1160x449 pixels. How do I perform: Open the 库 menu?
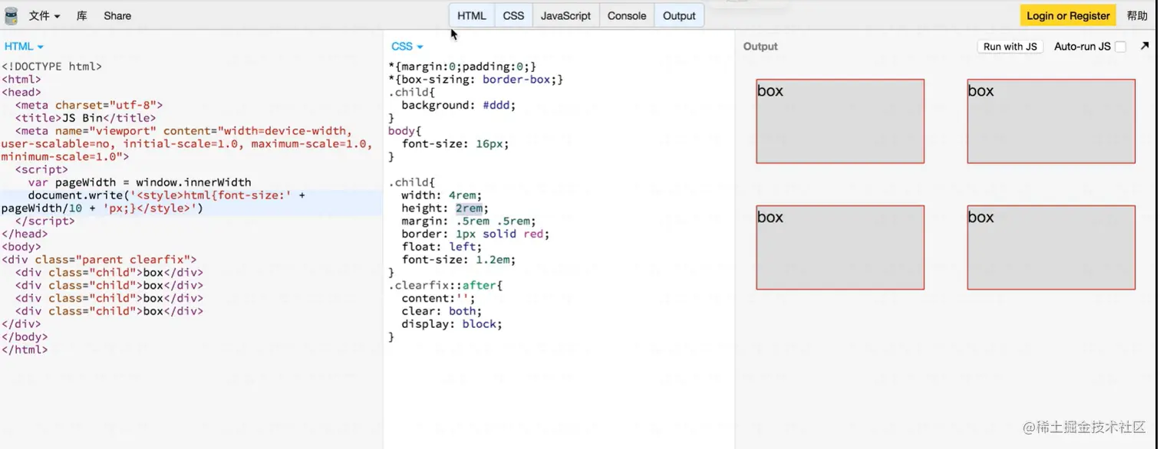click(82, 15)
